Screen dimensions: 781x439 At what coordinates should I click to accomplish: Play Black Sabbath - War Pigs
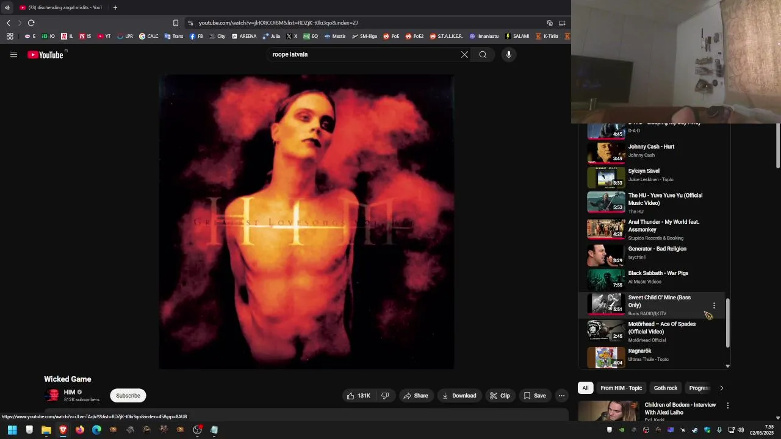(658, 273)
